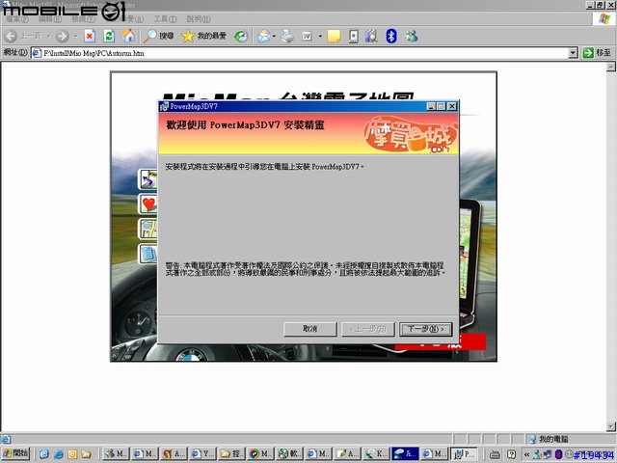This screenshot has height=463, width=617.
Task: Click the red heart icon on MioMap page
Action: point(148,204)
